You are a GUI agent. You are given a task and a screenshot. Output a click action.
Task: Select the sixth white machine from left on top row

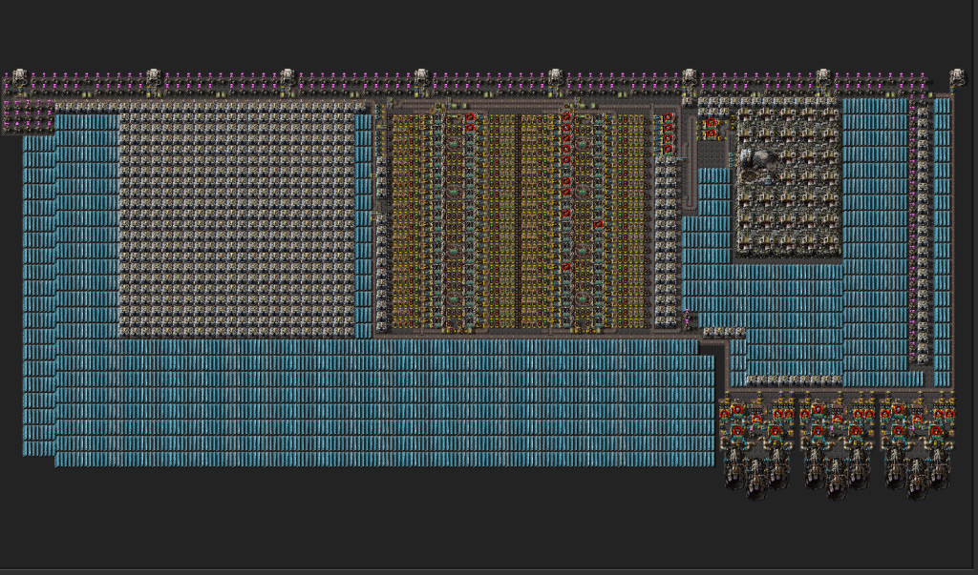coord(690,76)
